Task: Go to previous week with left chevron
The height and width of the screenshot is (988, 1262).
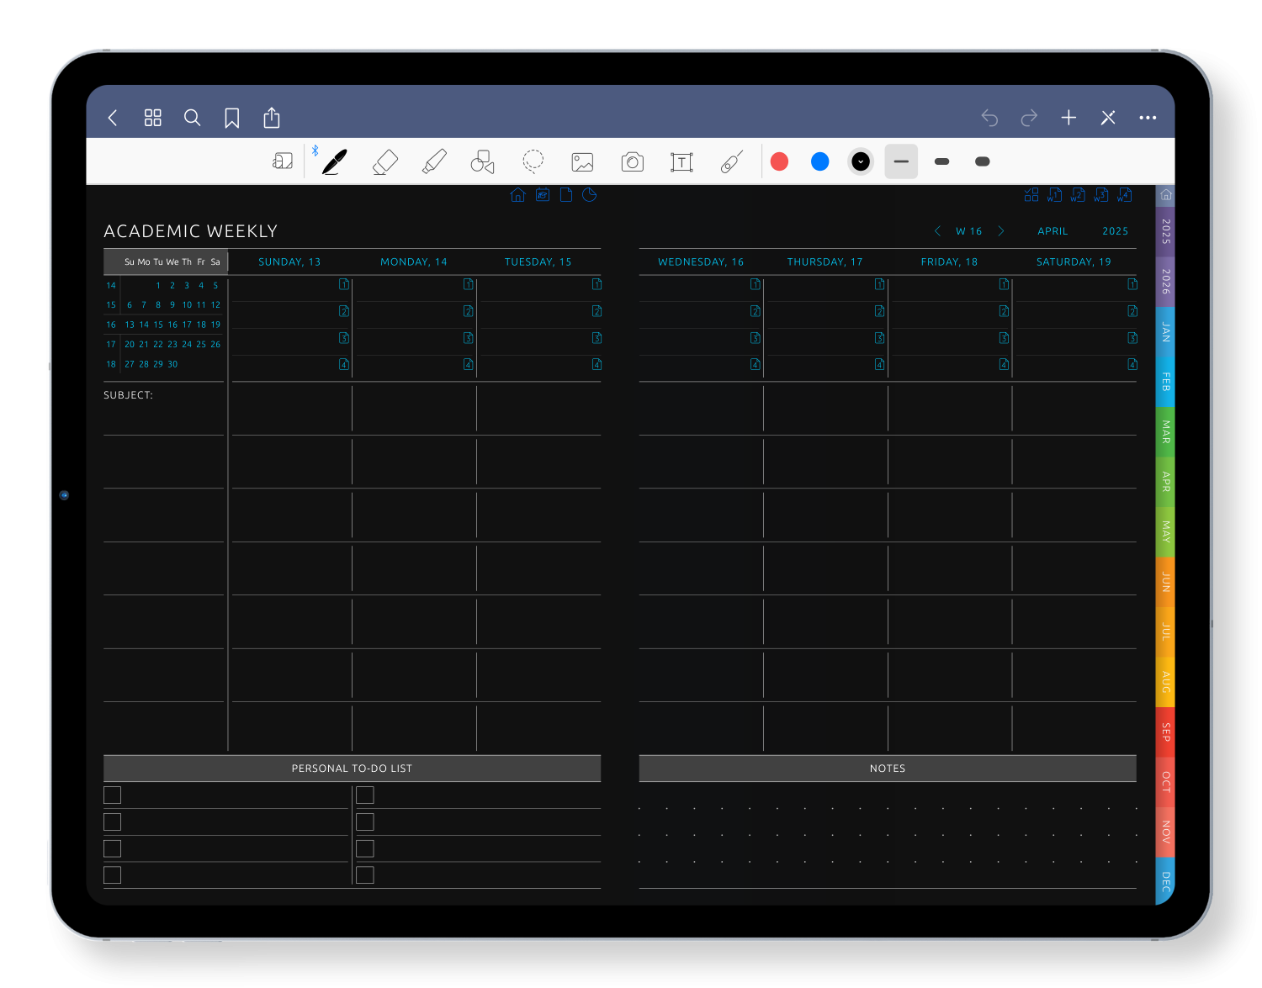Action: pyautogui.click(x=938, y=231)
